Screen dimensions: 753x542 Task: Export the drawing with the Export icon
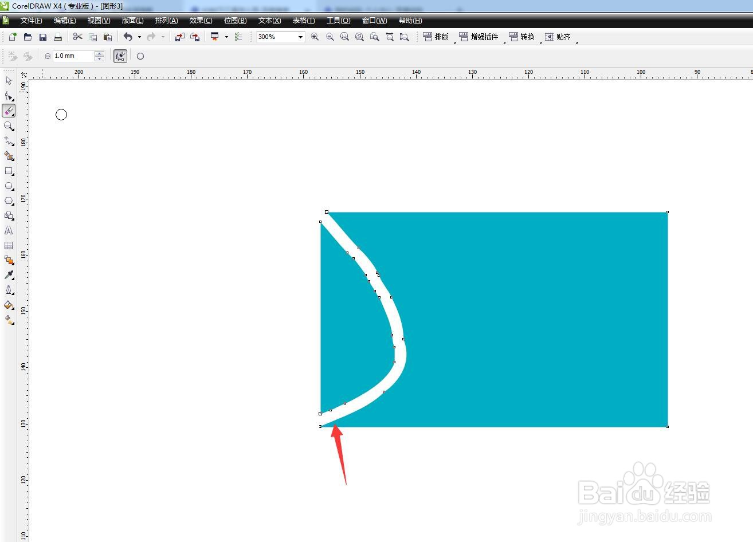click(195, 37)
